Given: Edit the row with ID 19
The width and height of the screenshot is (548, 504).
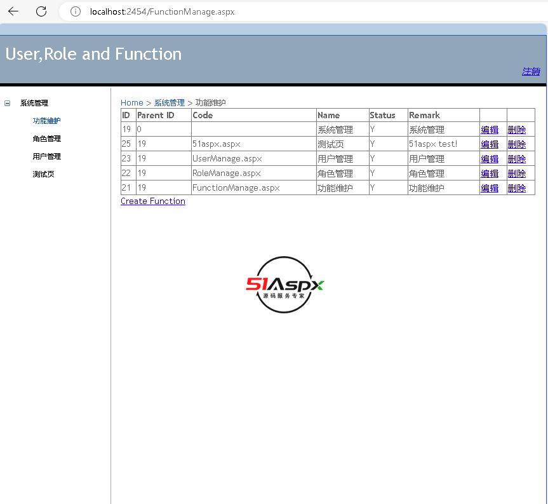Looking at the screenshot, I should coord(490,130).
